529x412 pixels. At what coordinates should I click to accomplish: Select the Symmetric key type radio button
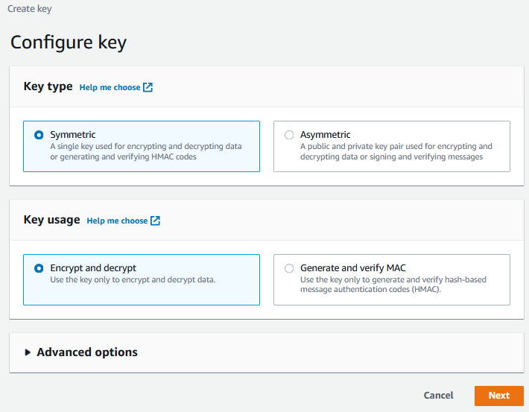coord(39,135)
